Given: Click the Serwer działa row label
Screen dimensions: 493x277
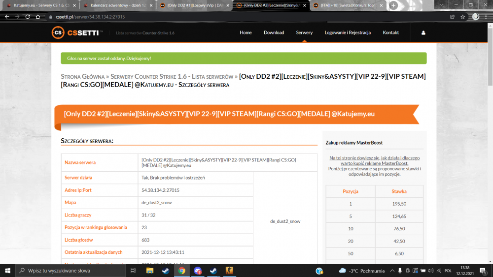Looking at the screenshot, I should click(78, 178).
